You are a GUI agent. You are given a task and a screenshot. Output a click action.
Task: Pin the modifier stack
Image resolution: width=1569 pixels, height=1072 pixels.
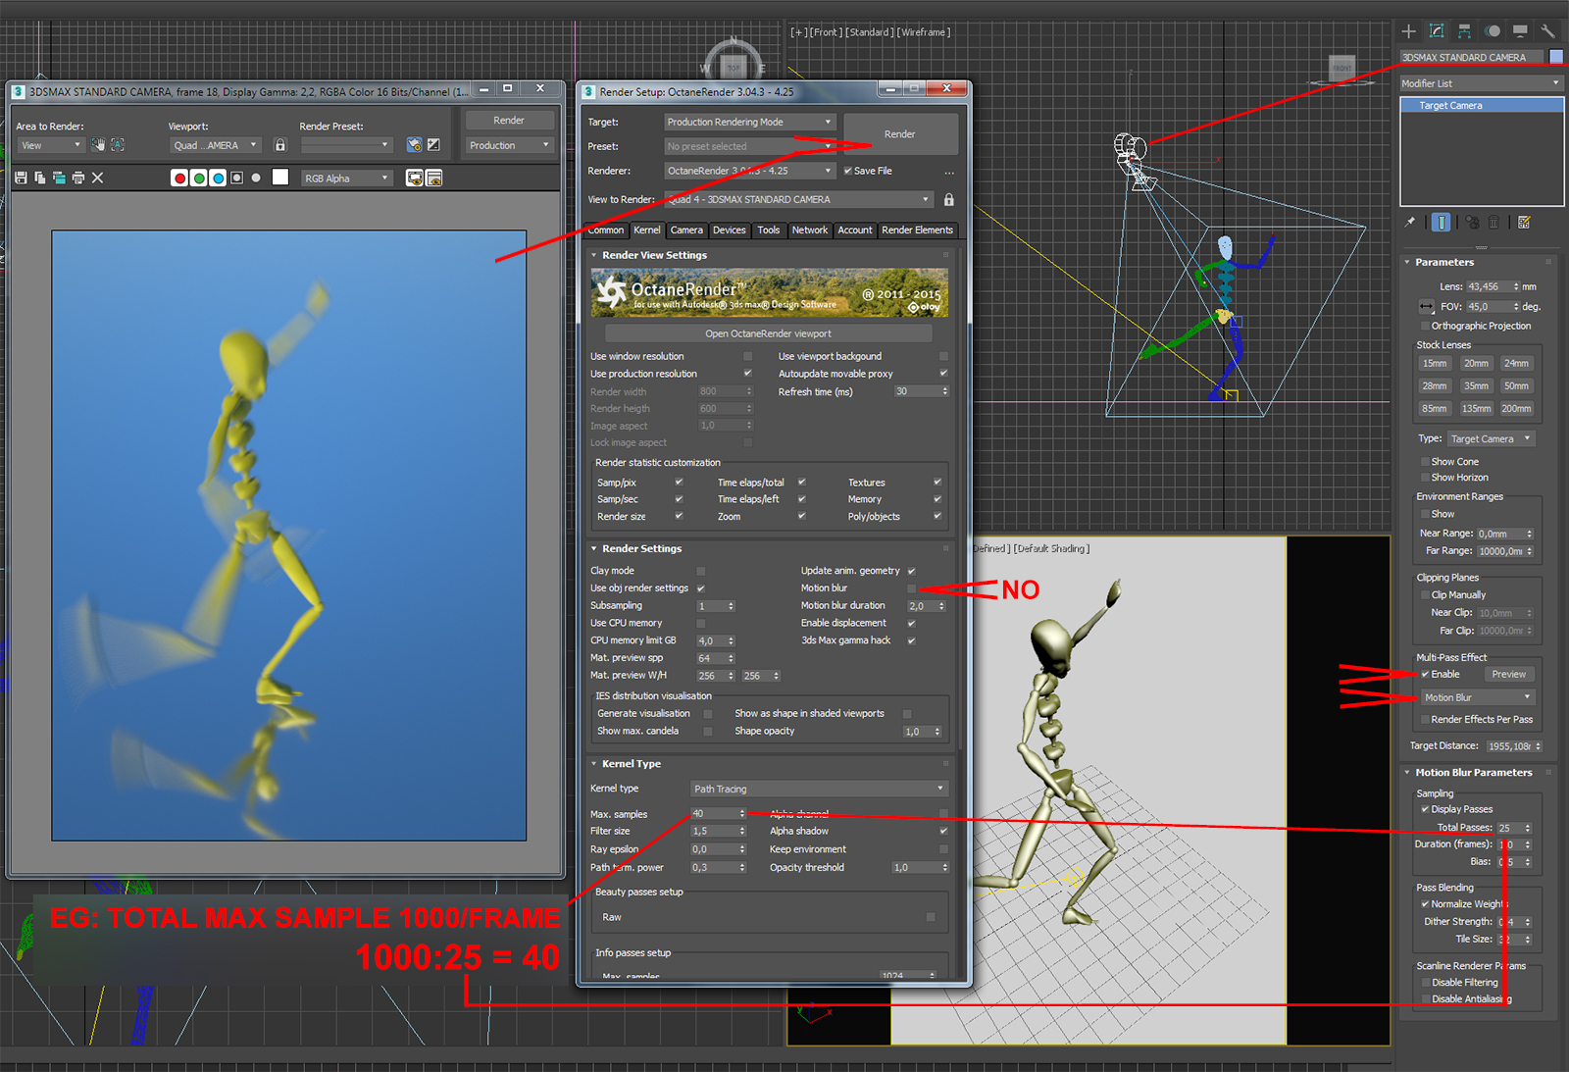[x=1410, y=223]
